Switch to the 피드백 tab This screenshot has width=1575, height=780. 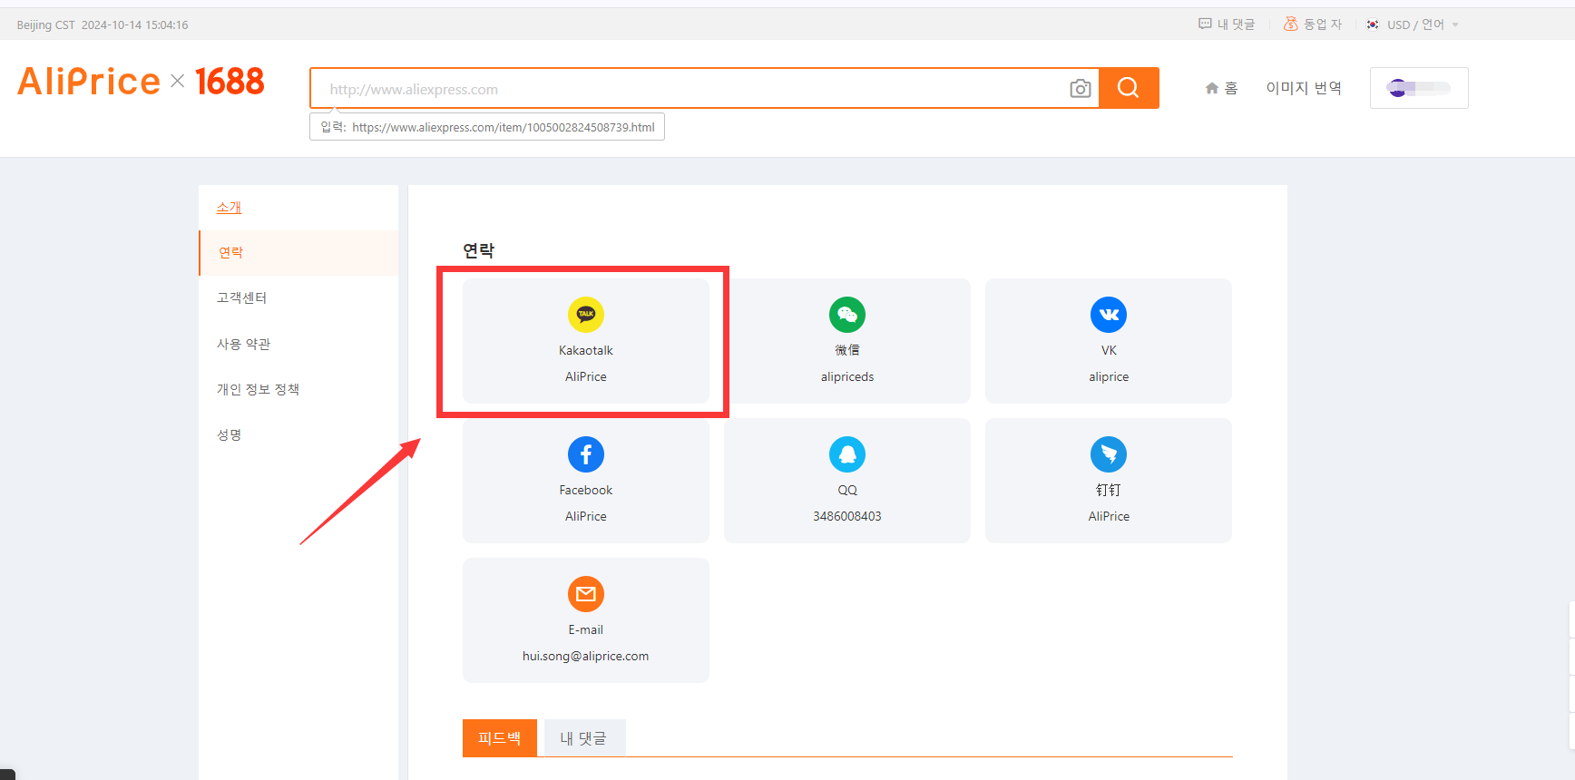[x=500, y=738]
